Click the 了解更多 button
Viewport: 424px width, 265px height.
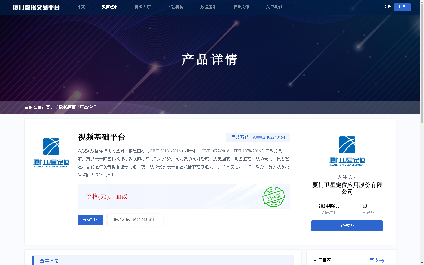347,226
